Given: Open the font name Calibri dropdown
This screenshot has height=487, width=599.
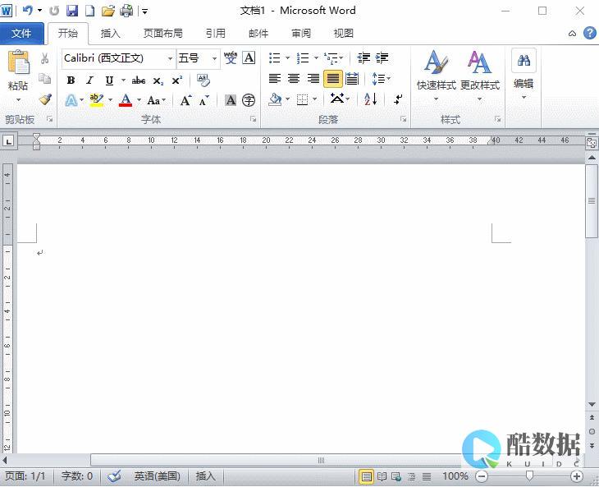Looking at the screenshot, I should (171, 58).
